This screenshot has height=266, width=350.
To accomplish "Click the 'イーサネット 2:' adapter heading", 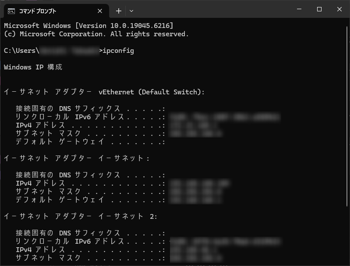I will (81, 216).
